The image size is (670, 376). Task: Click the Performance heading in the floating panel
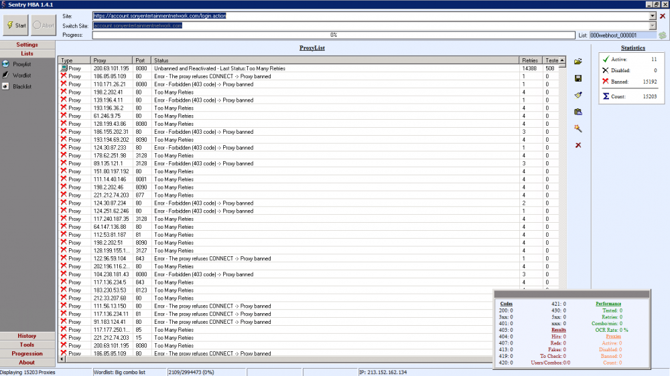608,304
